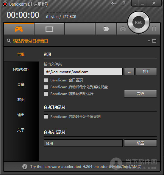Start recording with the REC button
164x175 pixels.
tap(139, 22)
